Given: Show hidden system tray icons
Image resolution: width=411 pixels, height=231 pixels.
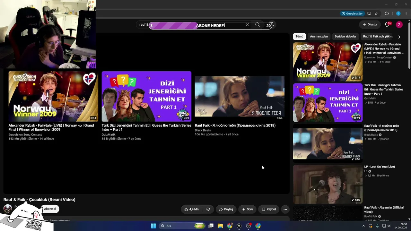Looking at the screenshot, I should pos(363,226).
